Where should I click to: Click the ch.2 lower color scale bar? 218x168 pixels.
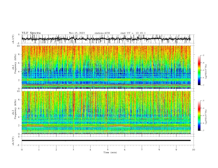click(199, 116)
